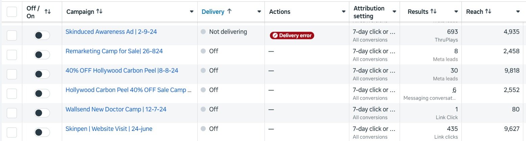This screenshot has width=526, height=141.
Task: Open the Campaign column dropdown menu
Action: click(x=192, y=12)
